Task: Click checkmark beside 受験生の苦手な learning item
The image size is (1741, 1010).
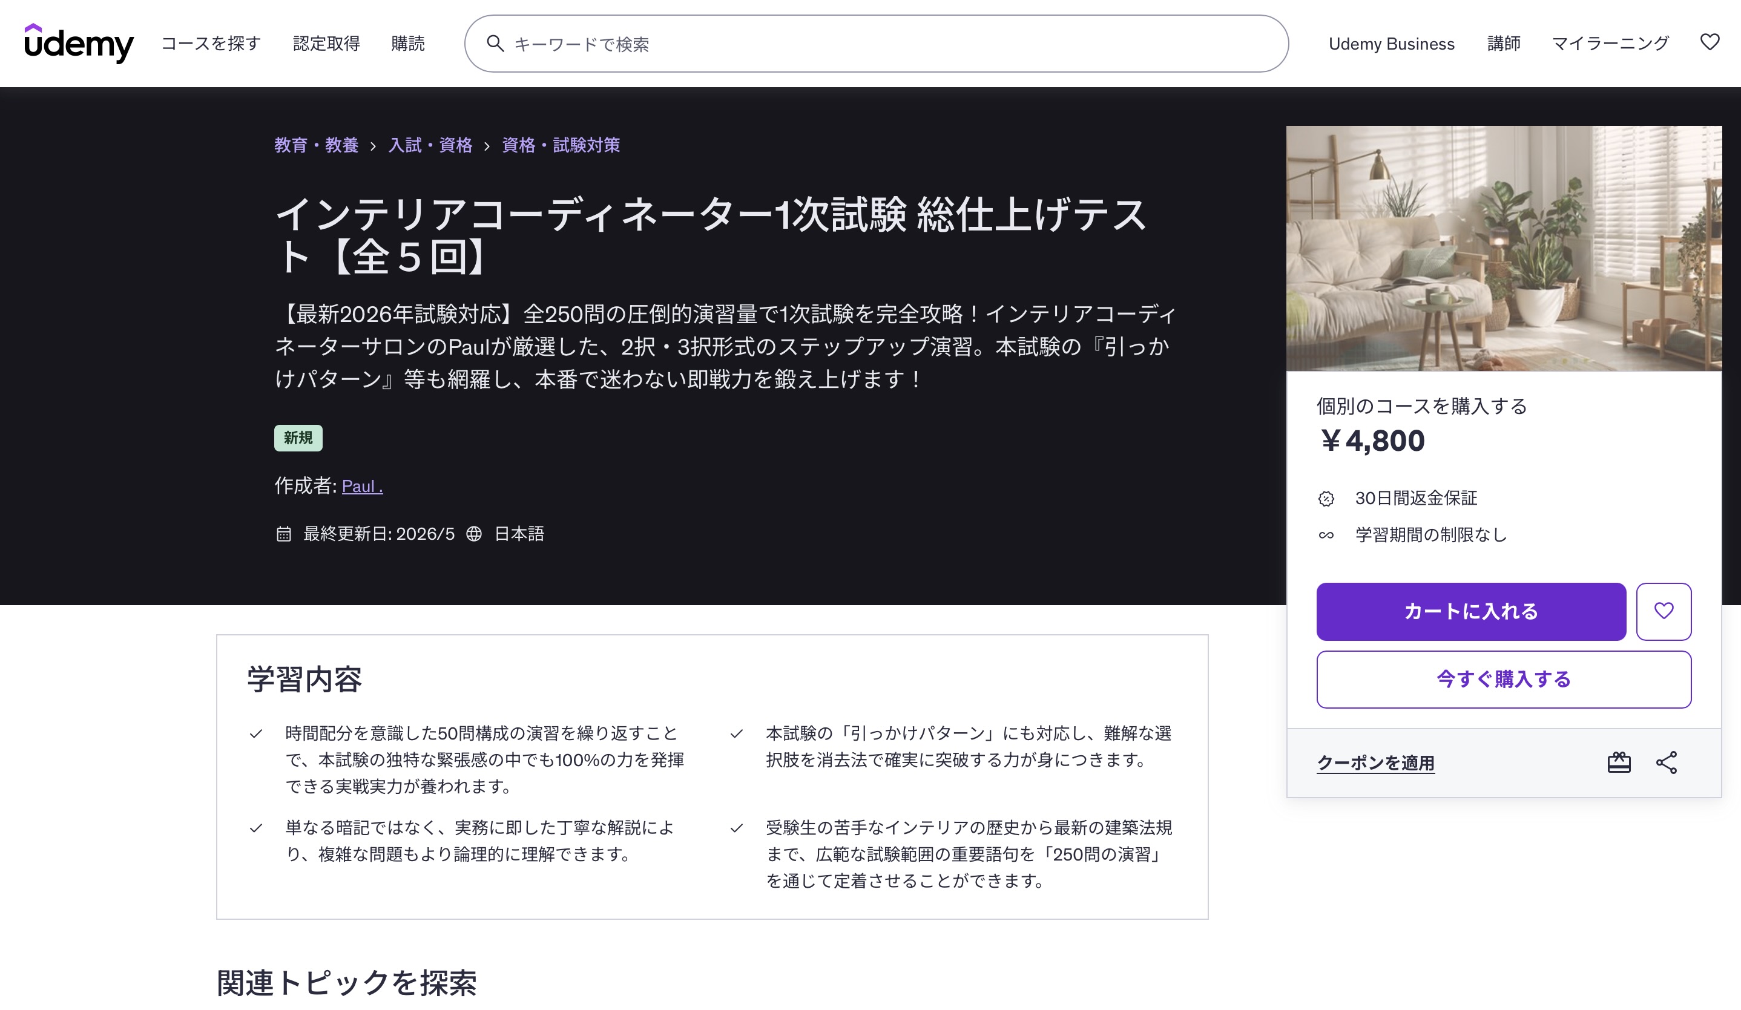Action: (x=737, y=828)
